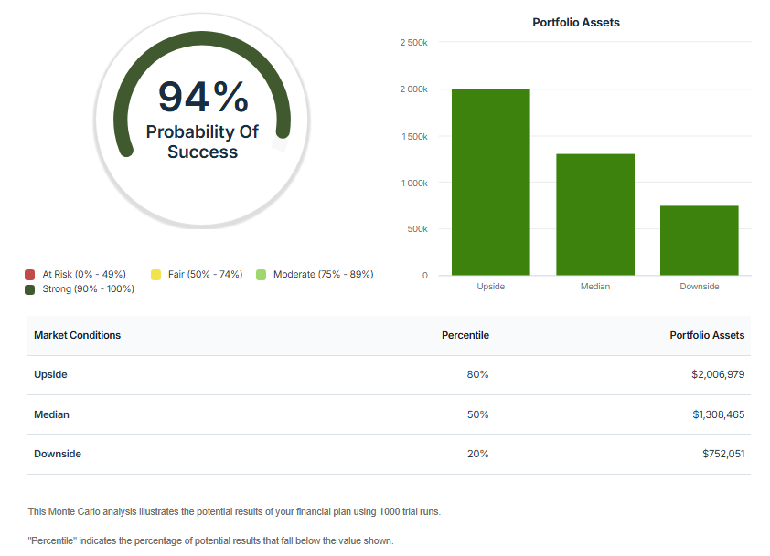Select the Upside row label in the table

click(x=50, y=374)
